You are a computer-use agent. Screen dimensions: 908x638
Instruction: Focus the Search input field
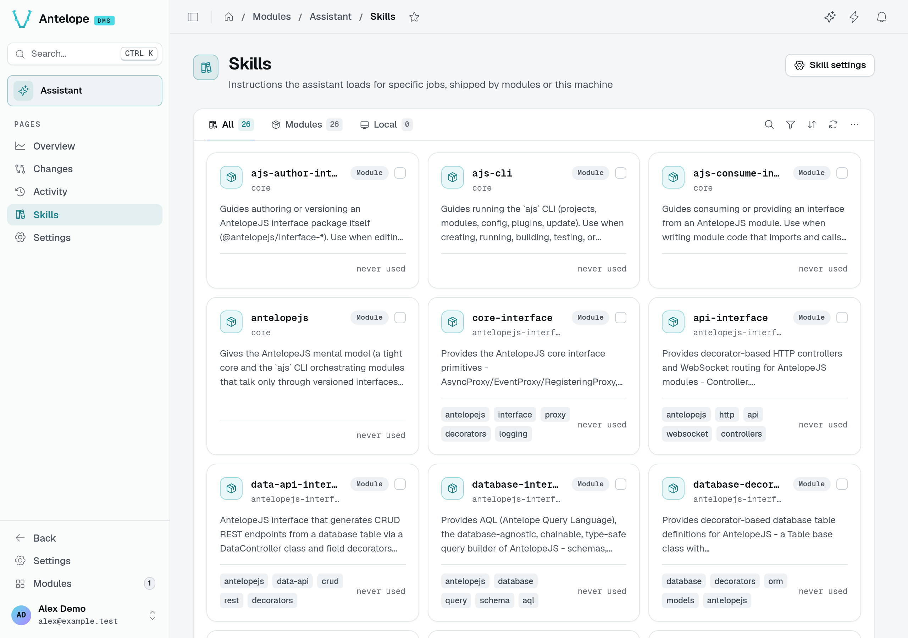pos(85,54)
